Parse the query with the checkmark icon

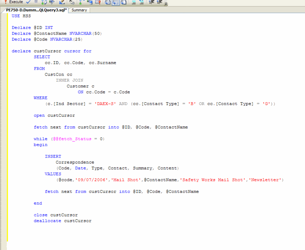[x=28, y=2]
